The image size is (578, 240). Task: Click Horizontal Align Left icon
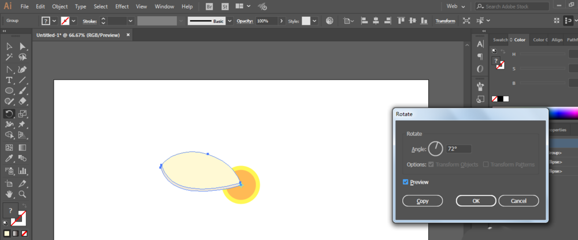point(364,21)
